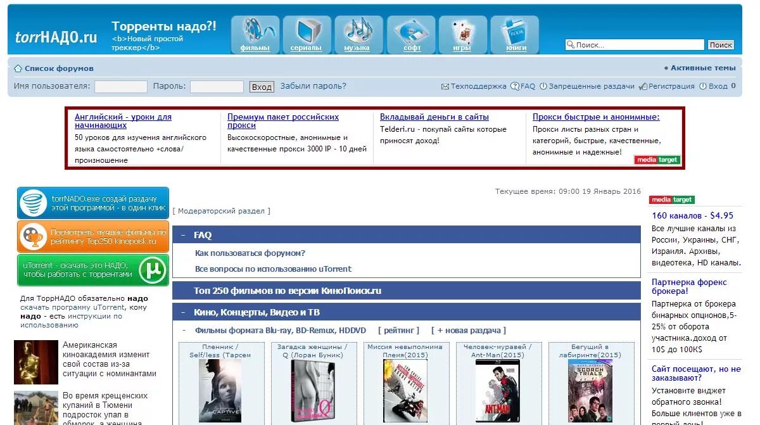Open Запрещенные раздачи link

pos(592,86)
